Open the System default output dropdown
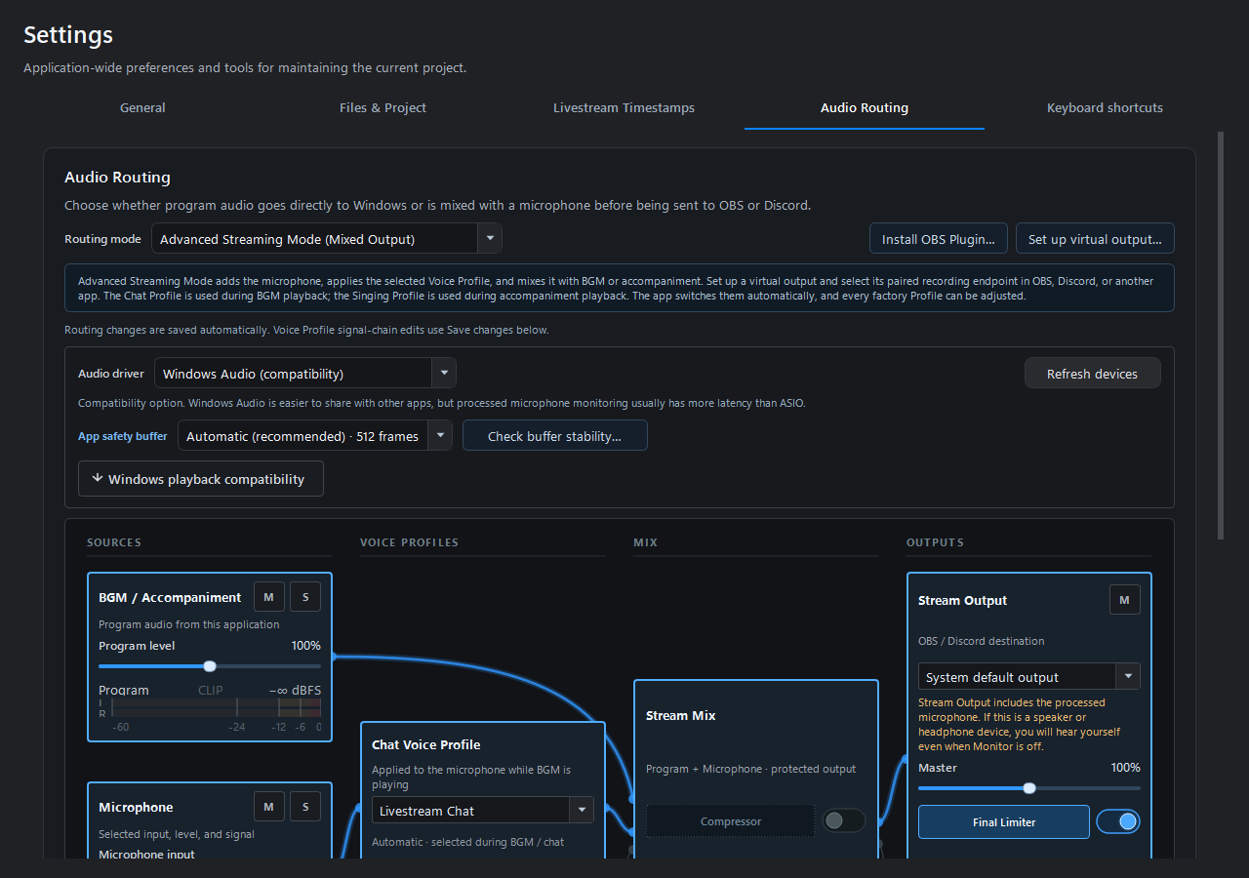1249x878 pixels. coord(1028,677)
